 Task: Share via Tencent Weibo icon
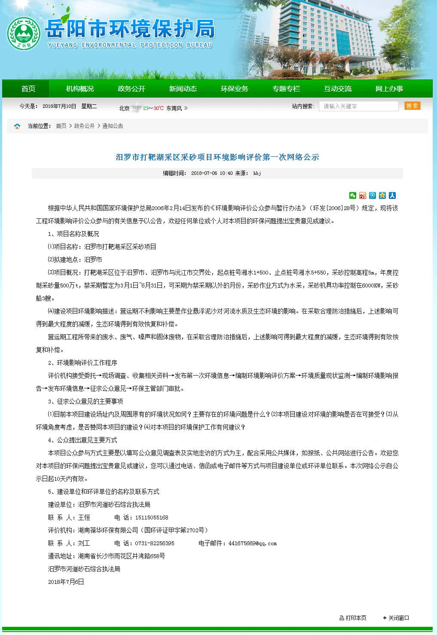(372, 195)
